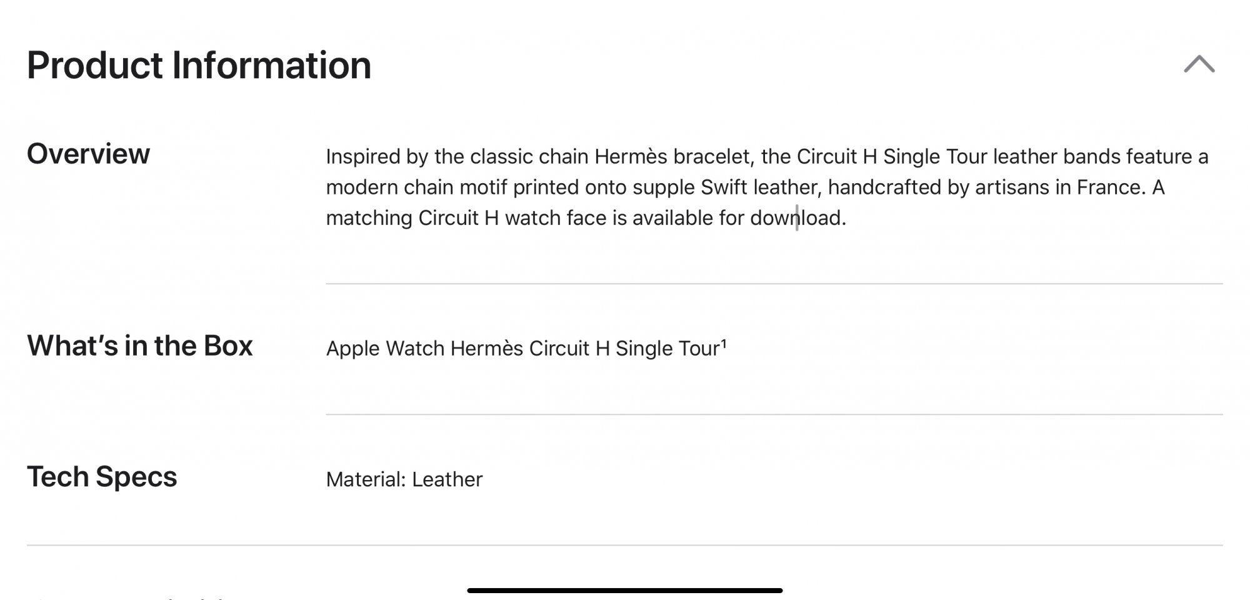The image size is (1250, 600).
Task: Open footnote 1 after Single Tour
Action: click(724, 343)
